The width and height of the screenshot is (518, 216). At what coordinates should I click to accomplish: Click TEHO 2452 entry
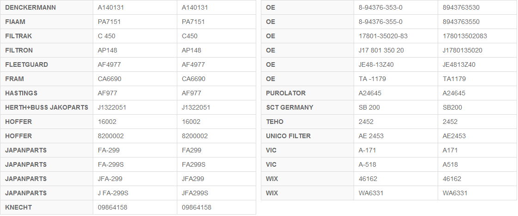click(x=366, y=122)
